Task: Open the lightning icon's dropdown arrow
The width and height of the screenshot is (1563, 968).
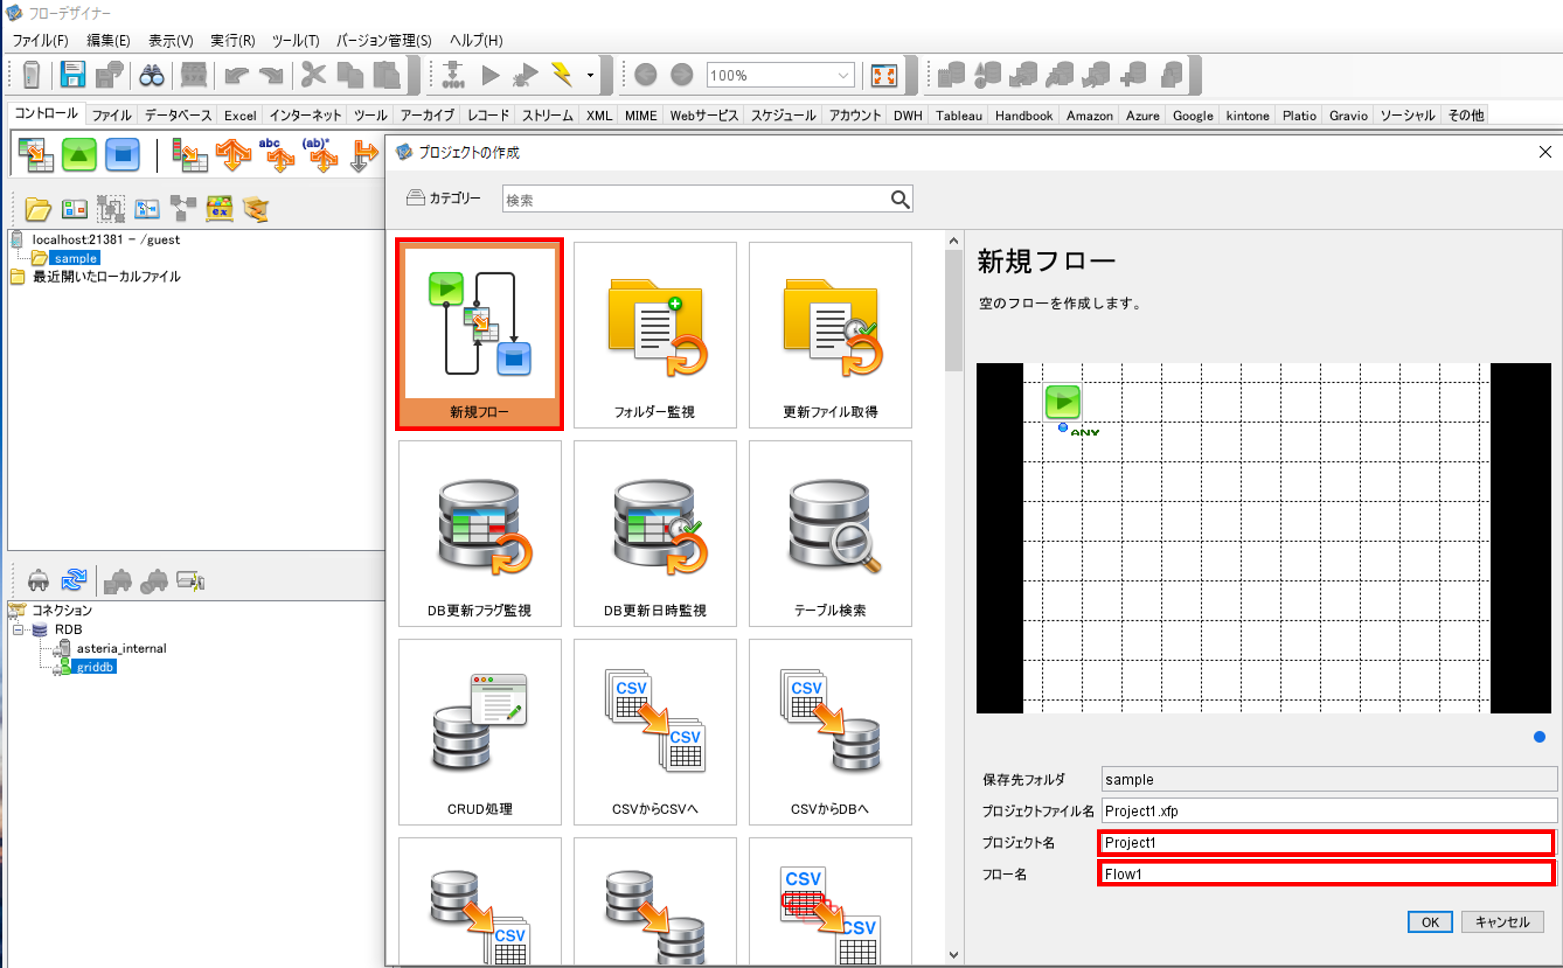Action: point(590,75)
